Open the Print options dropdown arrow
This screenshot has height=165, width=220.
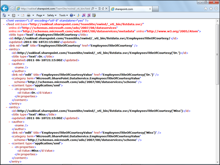pos(33,15)
